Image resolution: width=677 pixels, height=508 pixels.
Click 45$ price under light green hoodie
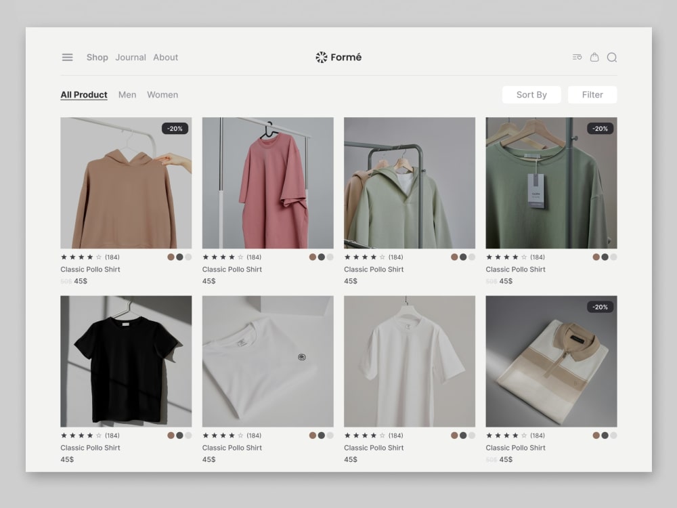coord(351,281)
